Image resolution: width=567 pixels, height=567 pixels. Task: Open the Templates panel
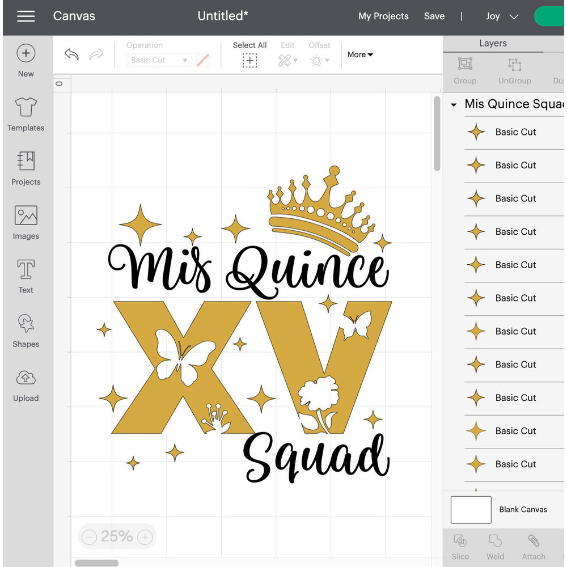click(26, 115)
